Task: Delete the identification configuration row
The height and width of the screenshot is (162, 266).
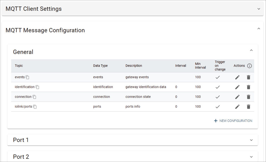Action: [248, 87]
